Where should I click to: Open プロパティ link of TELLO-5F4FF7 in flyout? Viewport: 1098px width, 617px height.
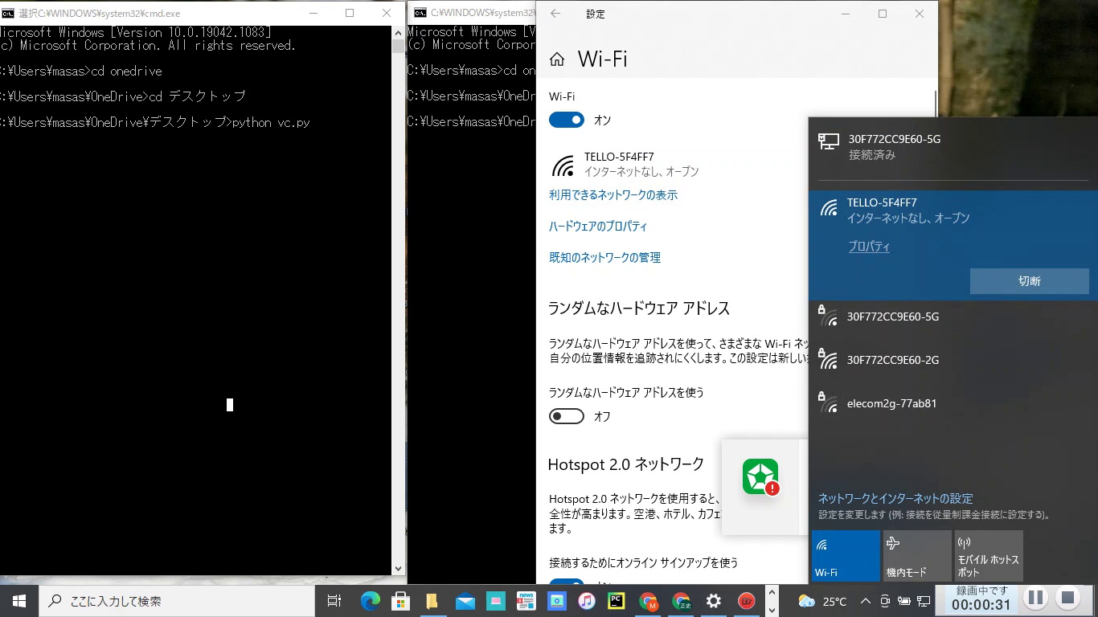[x=869, y=247]
